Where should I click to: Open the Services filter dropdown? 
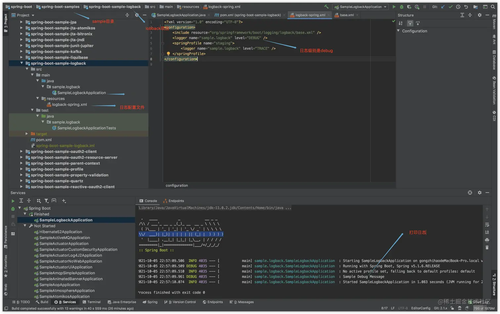(46, 201)
